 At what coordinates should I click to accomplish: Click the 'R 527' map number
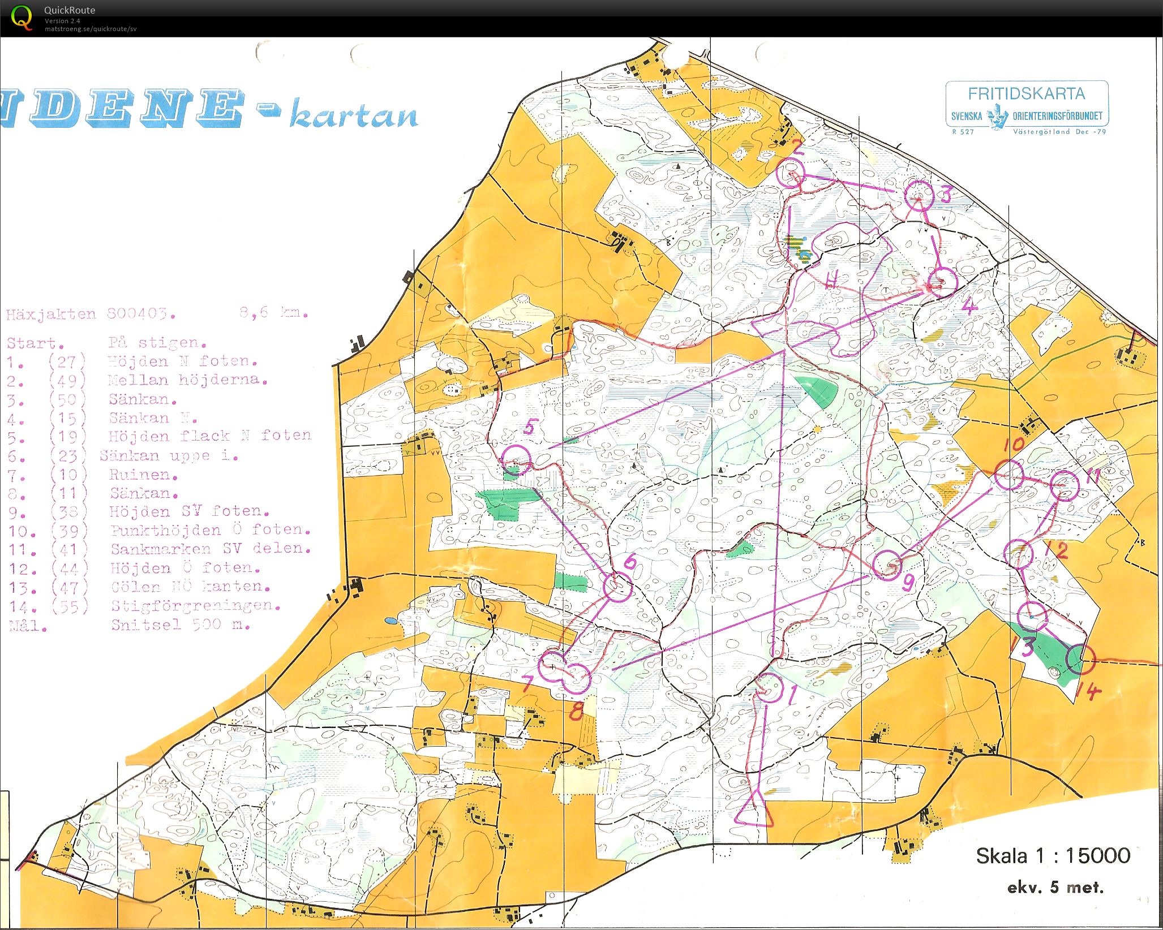tap(963, 132)
